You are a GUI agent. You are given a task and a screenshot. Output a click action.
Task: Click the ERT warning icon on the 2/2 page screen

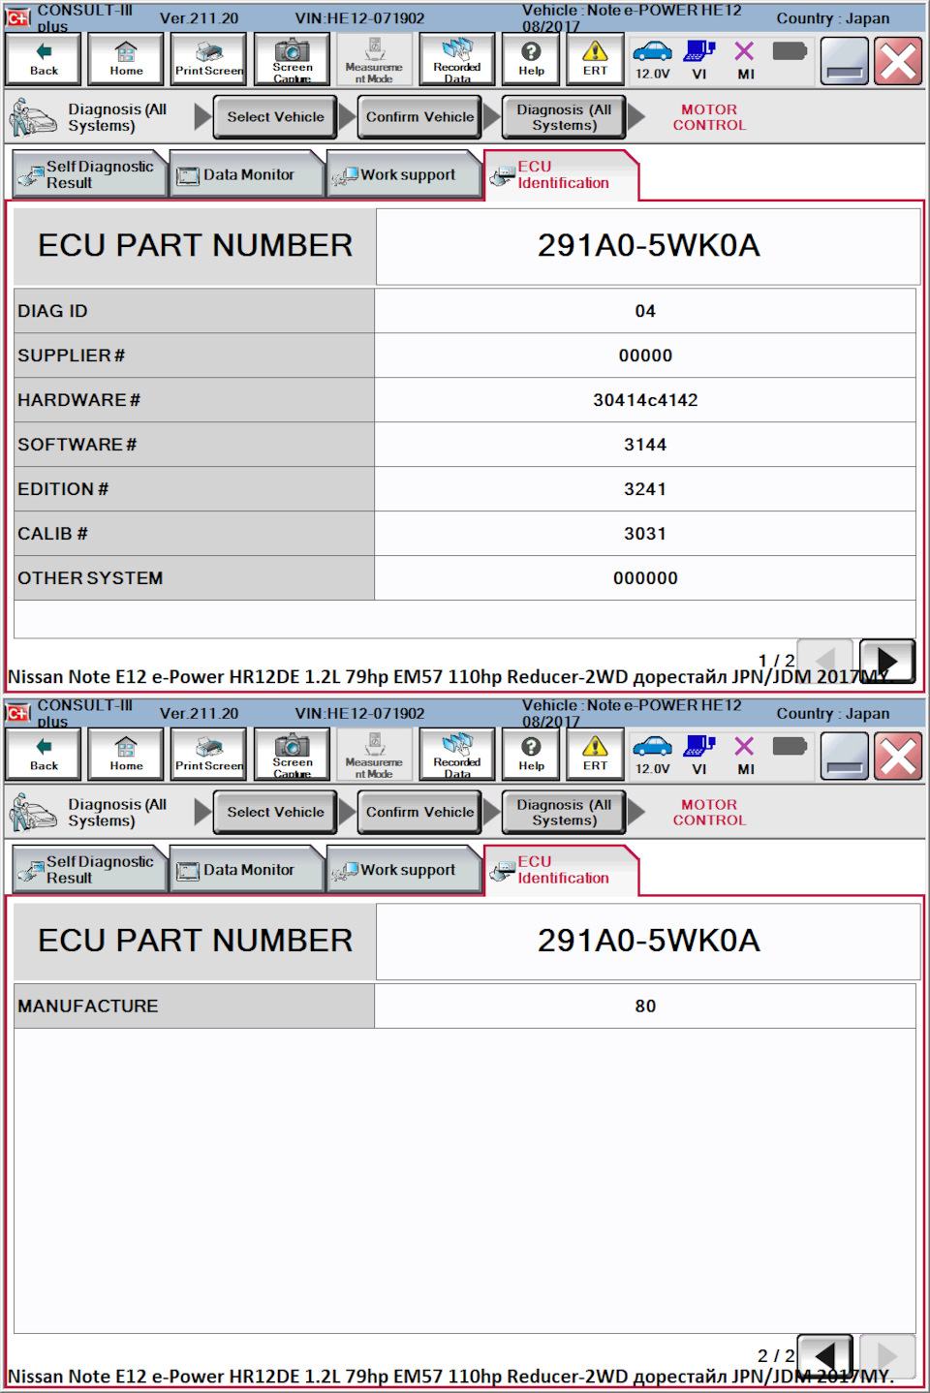point(595,755)
